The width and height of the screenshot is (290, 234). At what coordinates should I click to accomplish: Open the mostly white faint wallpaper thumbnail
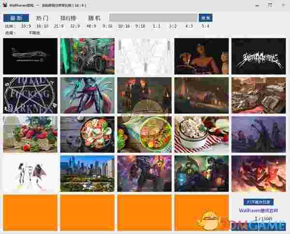pos(145,56)
